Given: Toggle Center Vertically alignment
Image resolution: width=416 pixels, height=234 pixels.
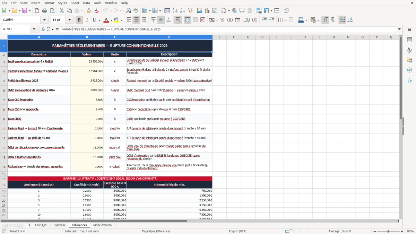Looking at the screenshot, I should [161, 20].
